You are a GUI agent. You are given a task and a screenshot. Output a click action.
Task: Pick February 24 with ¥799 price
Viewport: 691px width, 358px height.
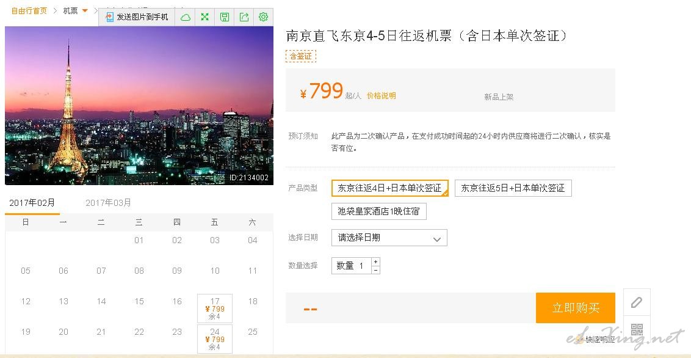[x=215, y=339]
